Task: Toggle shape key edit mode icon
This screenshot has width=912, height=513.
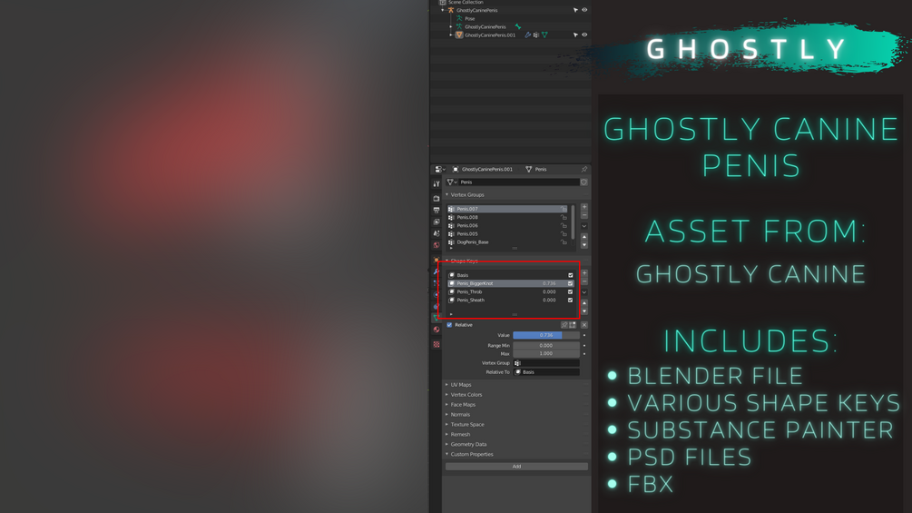Action: pos(573,325)
